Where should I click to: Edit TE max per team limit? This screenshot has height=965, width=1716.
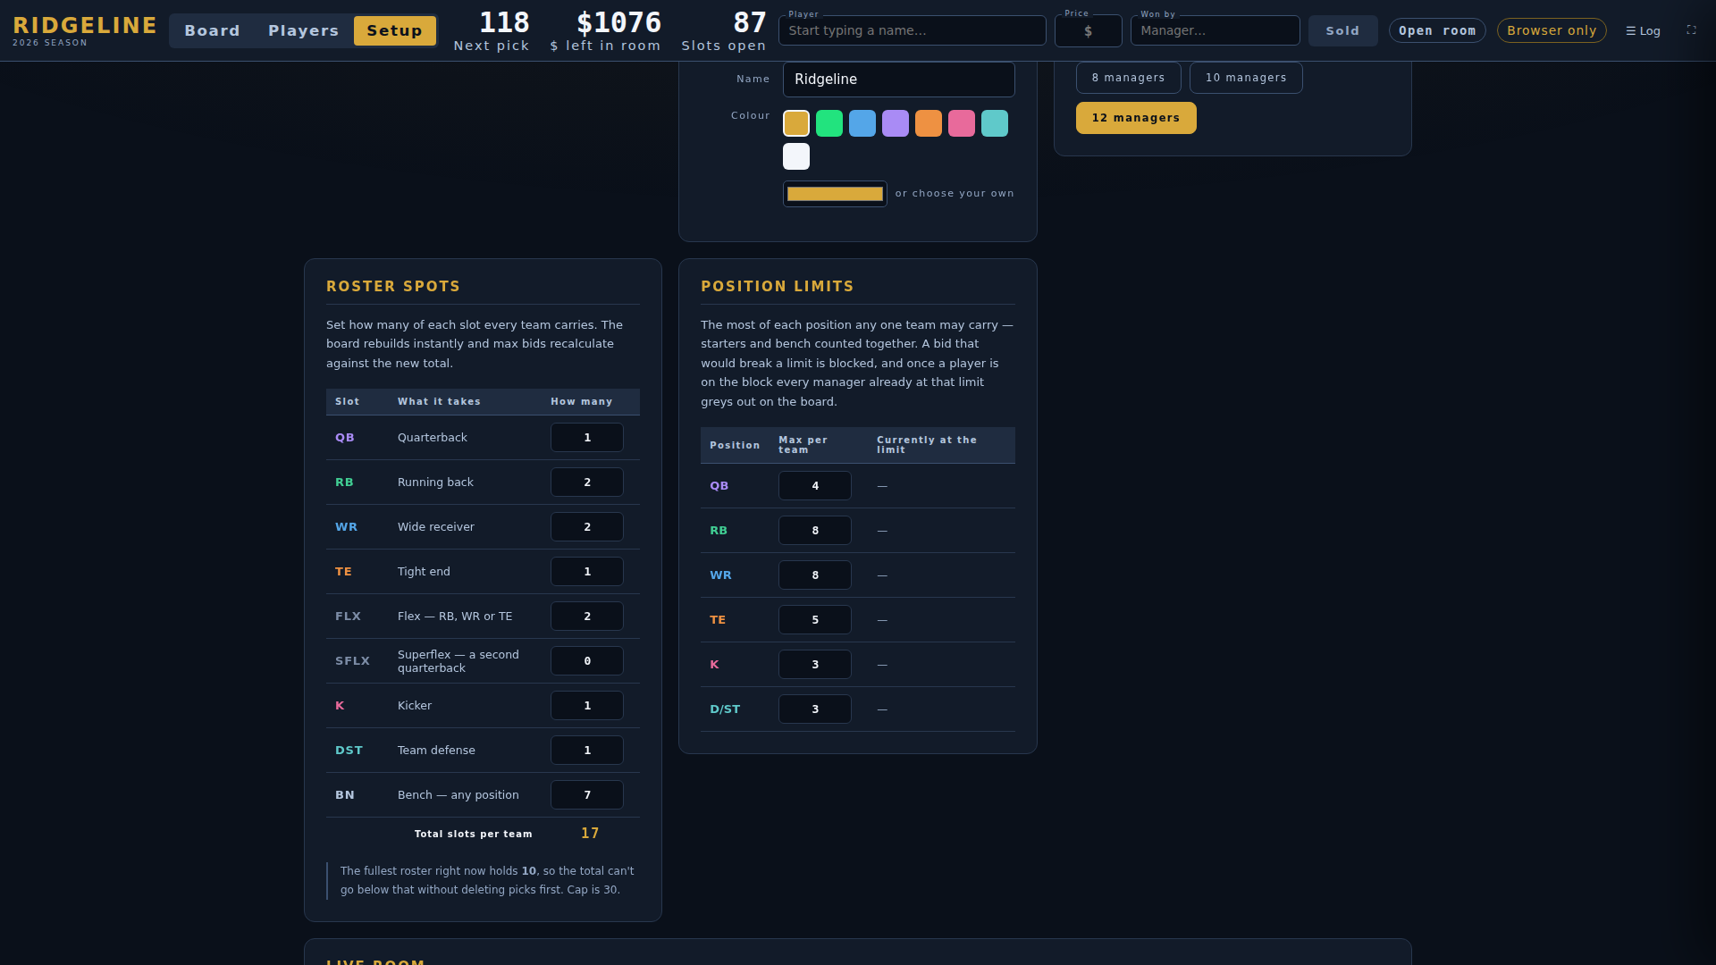tap(815, 620)
